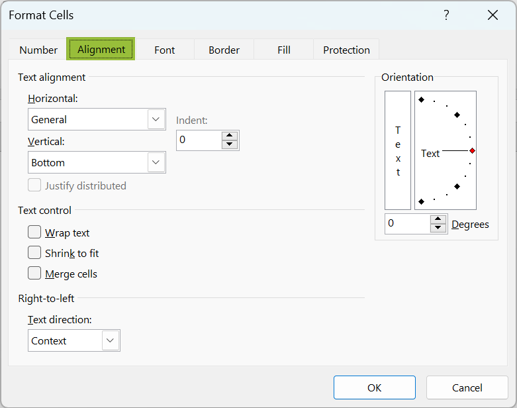Click the General value in Horizontal box

tap(49, 119)
